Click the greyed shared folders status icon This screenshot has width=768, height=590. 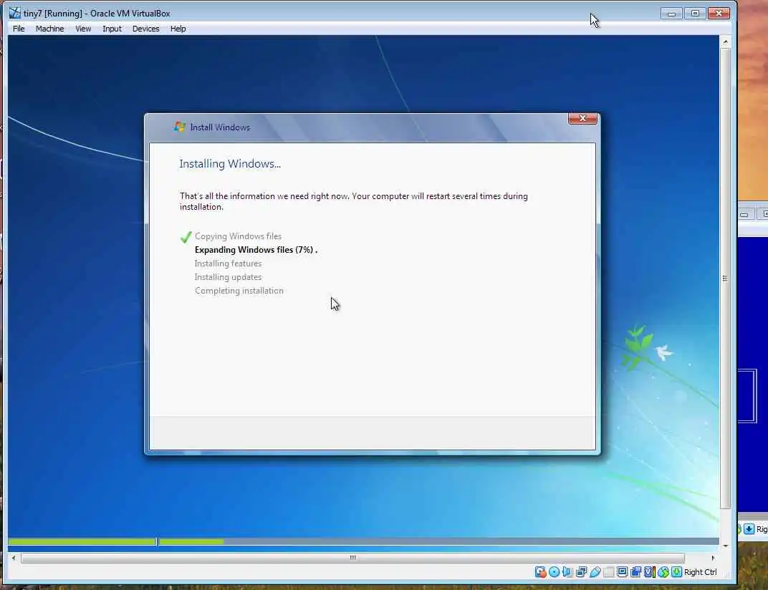[x=609, y=572]
